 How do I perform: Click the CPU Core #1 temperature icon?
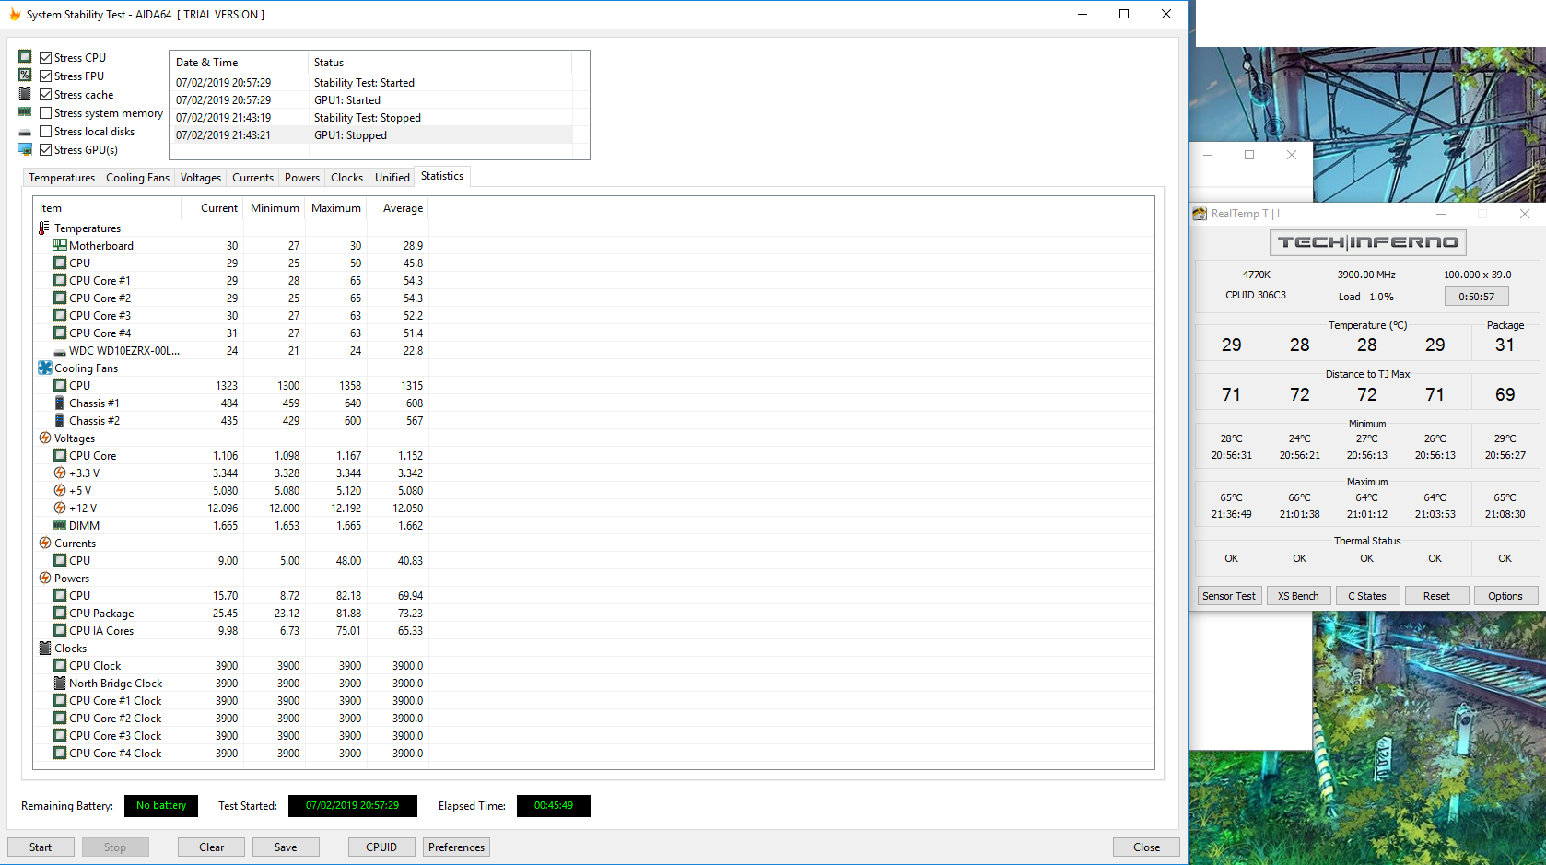(60, 280)
